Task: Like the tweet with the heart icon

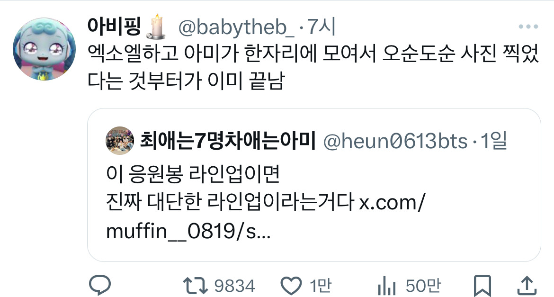Action: click(291, 286)
